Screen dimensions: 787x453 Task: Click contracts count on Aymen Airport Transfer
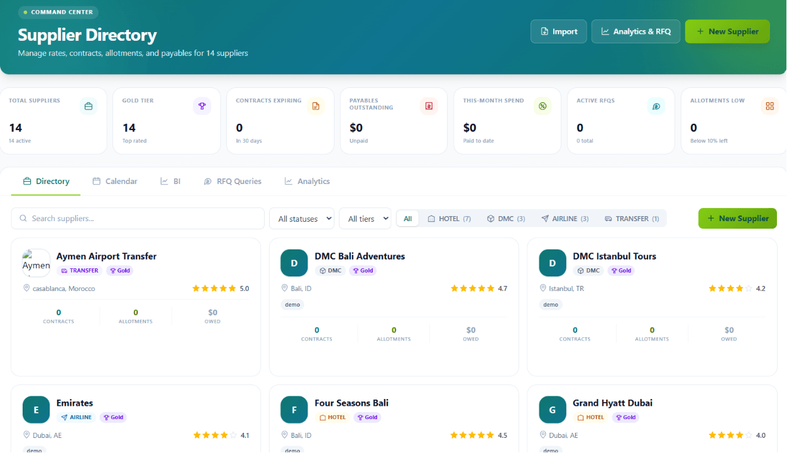click(58, 312)
